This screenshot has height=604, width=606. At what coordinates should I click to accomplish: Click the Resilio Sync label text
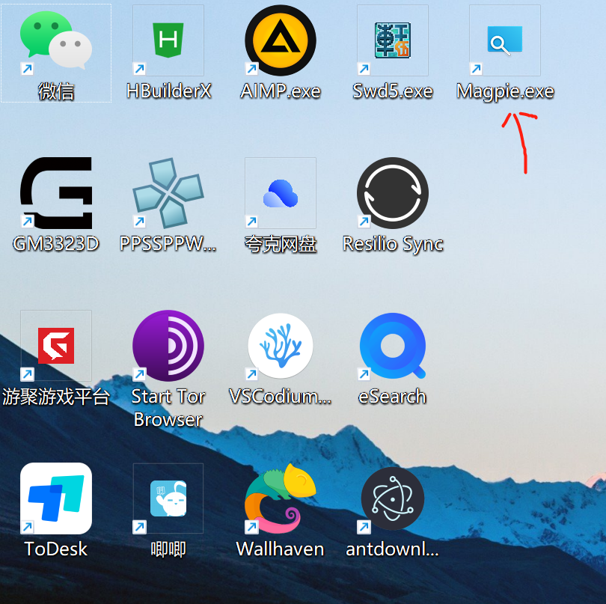click(x=393, y=245)
